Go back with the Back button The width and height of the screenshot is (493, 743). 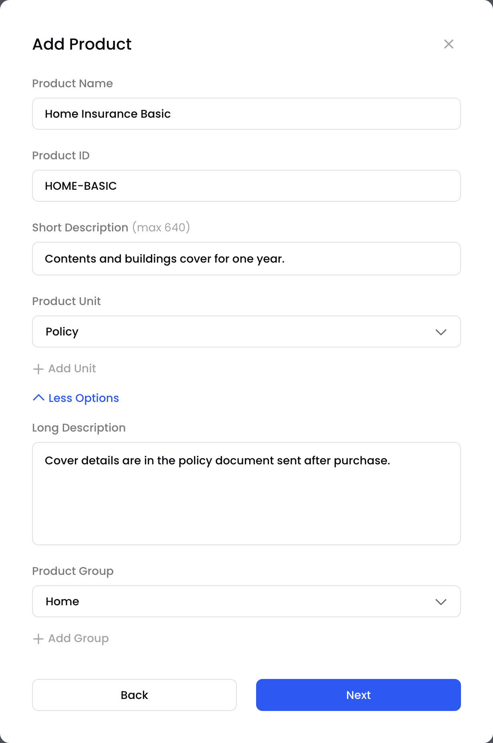[134, 695]
